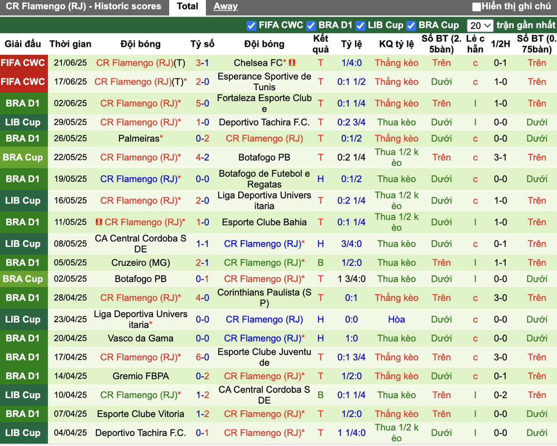Click the FIFA CWC label on 17/06/25 row
This screenshot has width=557, height=446.
point(23,81)
